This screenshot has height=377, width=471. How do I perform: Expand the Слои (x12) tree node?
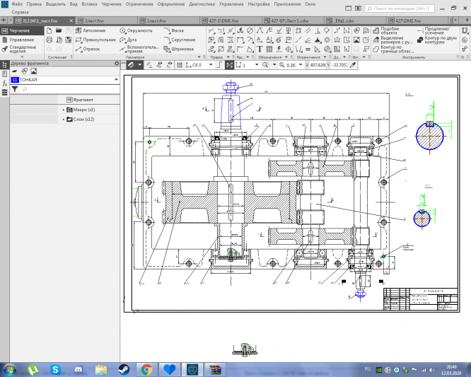pos(64,119)
